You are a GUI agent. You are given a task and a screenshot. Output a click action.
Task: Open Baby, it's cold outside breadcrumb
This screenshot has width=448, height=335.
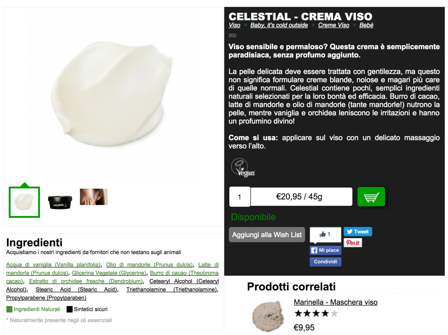pyautogui.click(x=279, y=25)
